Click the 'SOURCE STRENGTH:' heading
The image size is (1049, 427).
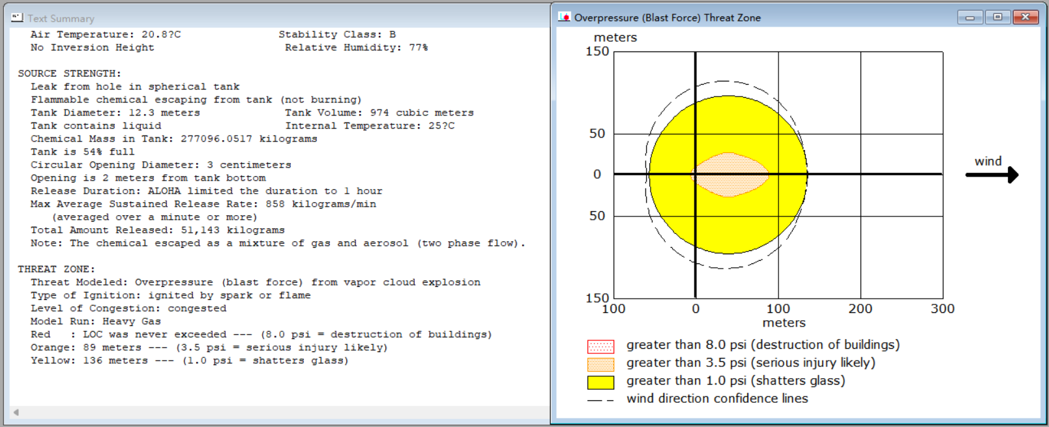point(70,74)
